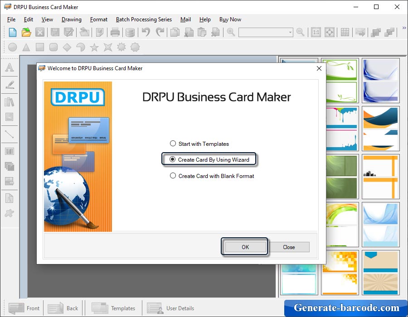Click the 1:1 actual size icon

coord(316,33)
